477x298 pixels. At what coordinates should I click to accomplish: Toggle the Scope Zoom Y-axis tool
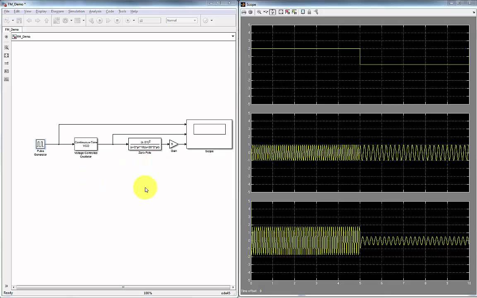(x=272, y=12)
